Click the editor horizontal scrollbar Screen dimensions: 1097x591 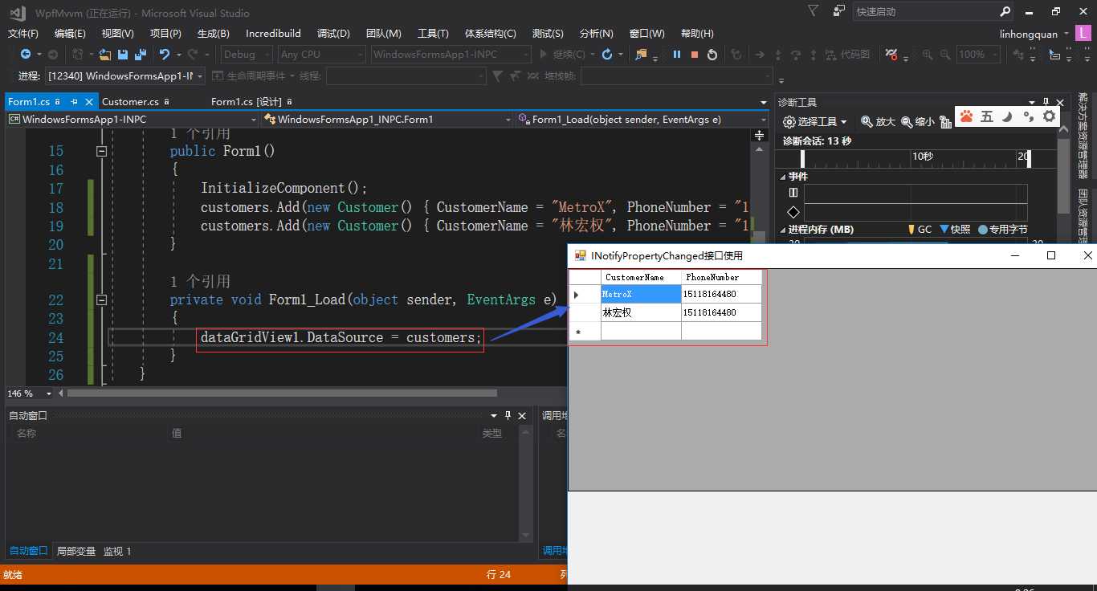click(x=281, y=393)
